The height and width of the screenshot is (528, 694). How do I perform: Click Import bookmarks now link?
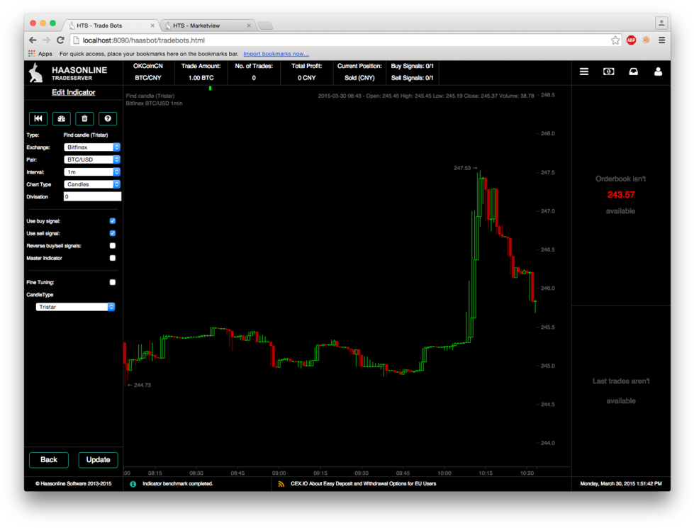(x=276, y=54)
